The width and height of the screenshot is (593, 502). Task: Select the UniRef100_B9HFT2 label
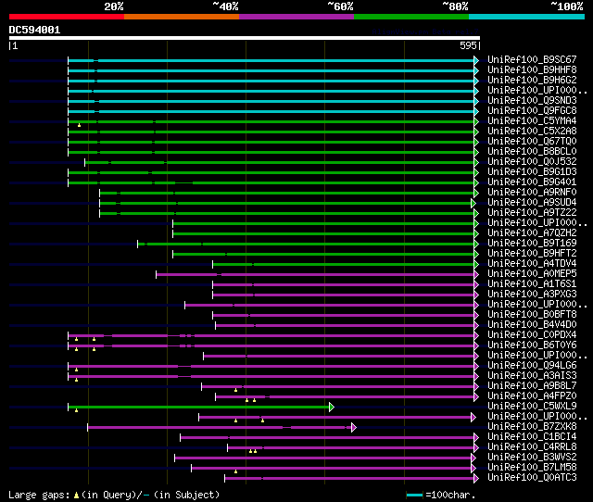(x=532, y=254)
